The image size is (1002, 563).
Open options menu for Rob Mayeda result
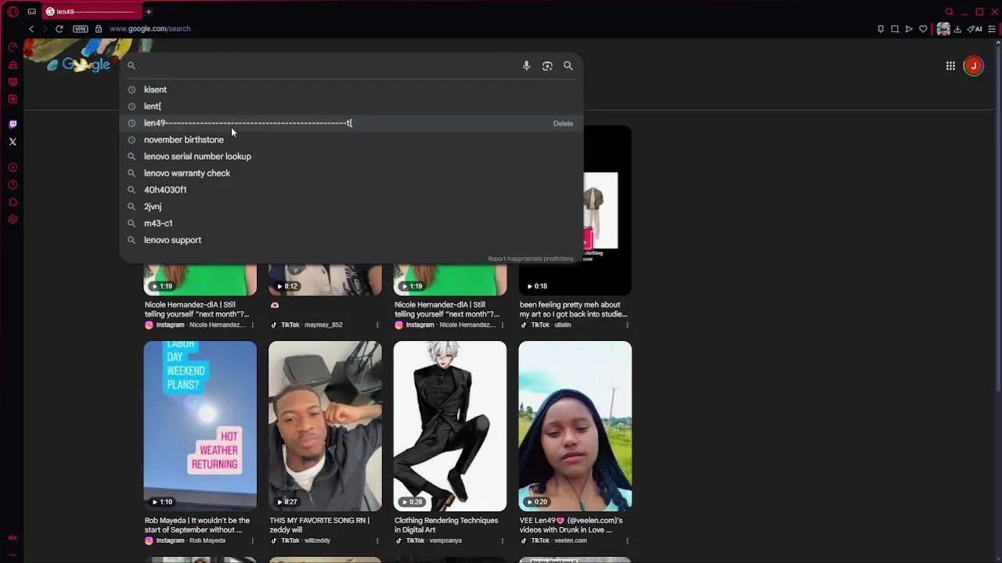pos(252,541)
